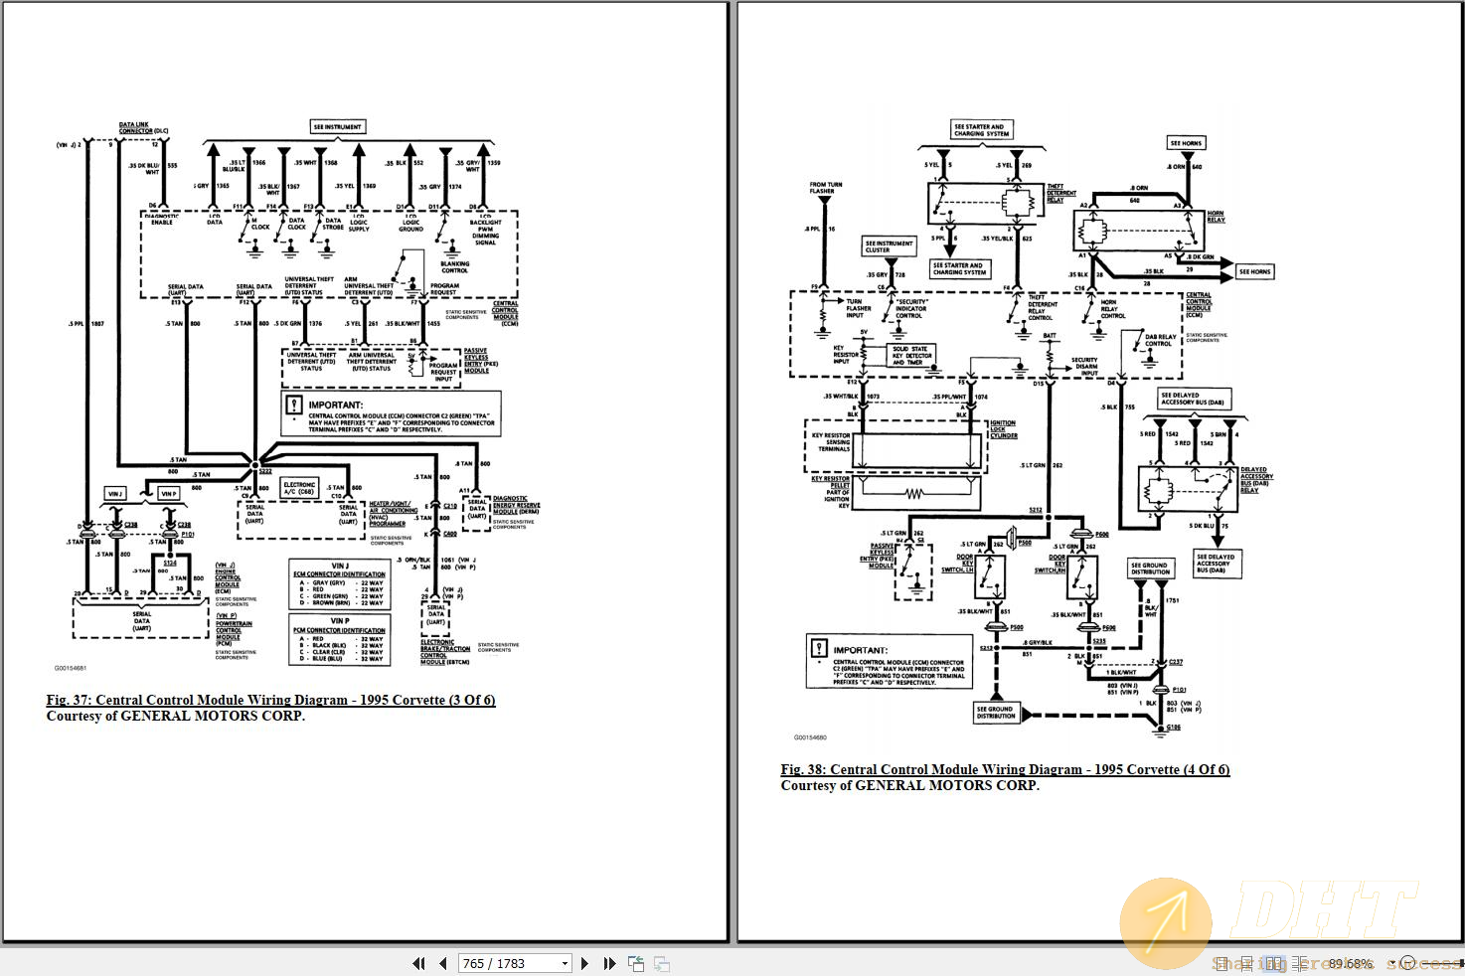Click the SEE DELAYED ACCESSORY BUS (DAB) top box
This screenshot has width=1465, height=976.
pos(1193,399)
